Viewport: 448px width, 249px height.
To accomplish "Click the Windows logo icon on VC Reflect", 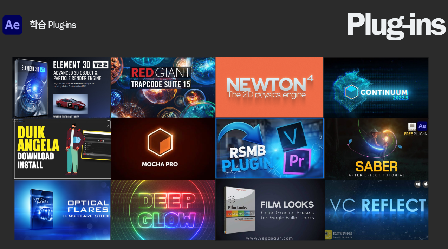I will tap(417, 184).
